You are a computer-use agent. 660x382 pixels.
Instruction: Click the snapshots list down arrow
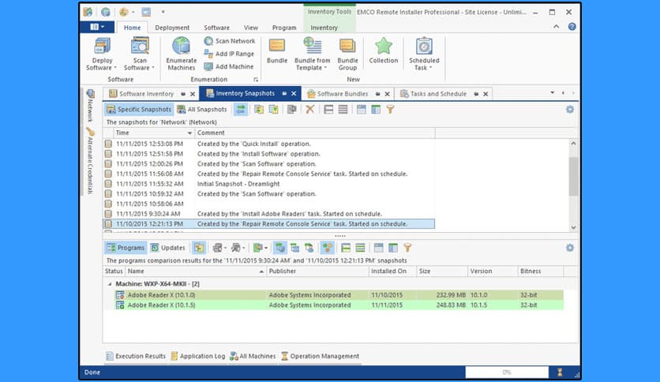tap(573, 227)
